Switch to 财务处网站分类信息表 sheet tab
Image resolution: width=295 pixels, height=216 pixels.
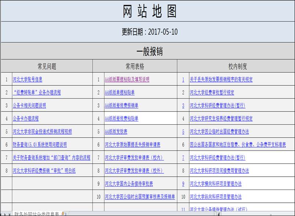(x=36, y=213)
